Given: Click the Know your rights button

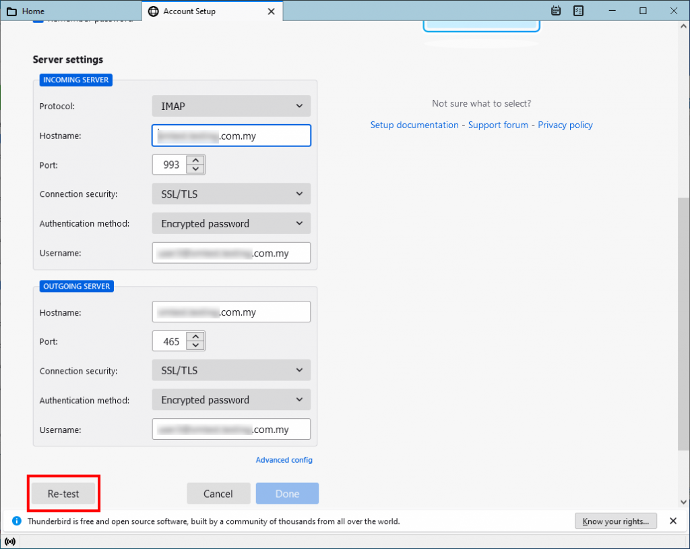Looking at the screenshot, I should point(616,521).
